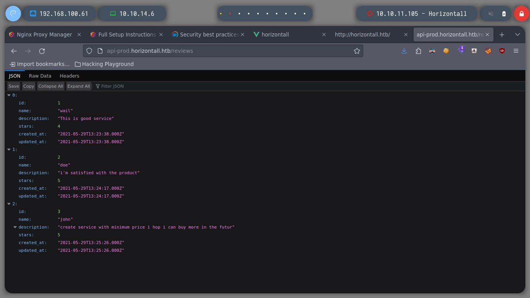Click the forward navigation arrow
Image resolution: width=530 pixels, height=298 pixels.
pos(28,51)
